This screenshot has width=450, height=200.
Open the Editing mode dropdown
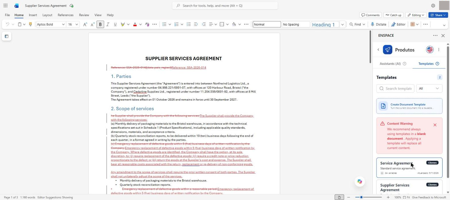click(416, 15)
